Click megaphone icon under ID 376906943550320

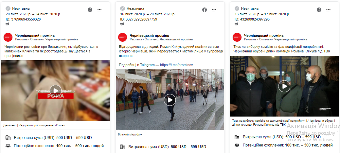8,24
